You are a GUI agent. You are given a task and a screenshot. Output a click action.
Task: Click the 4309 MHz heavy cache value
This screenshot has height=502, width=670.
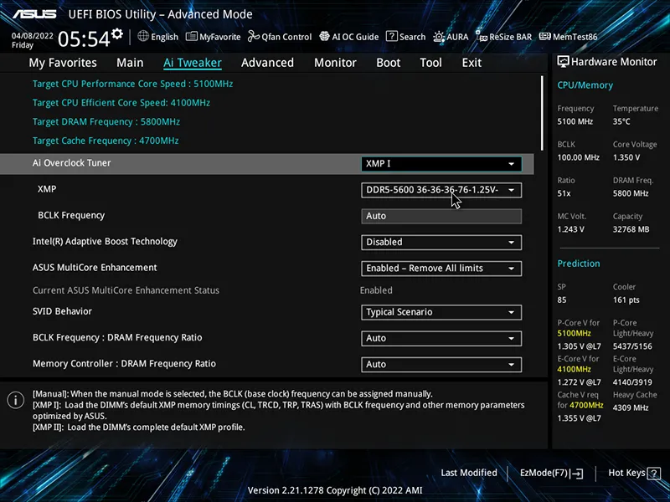(631, 408)
